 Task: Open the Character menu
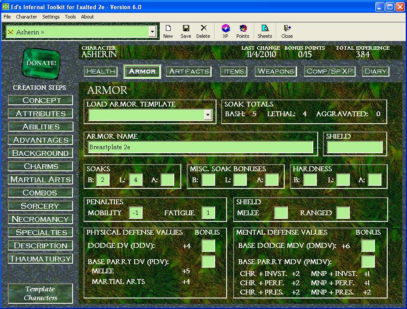coord(26,17)
